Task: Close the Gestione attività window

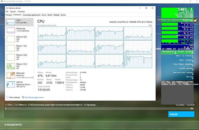Action: [x=153, y=8]
